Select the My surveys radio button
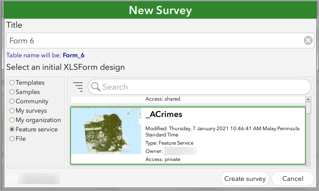319x191 pixels. click(12, 110)
